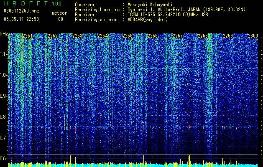The height and width of the screenshot is (167, 263).
Task: Click the 2300 time marker
Action: point(253,36)
